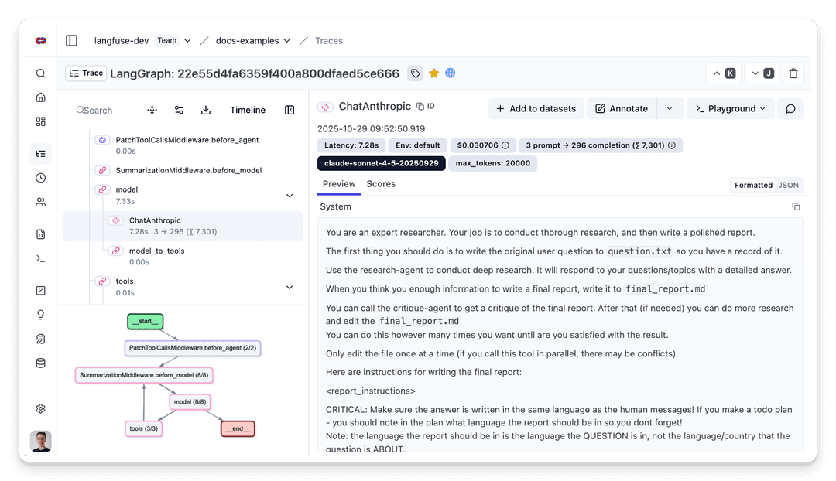Click the expand/collapse all nodes icon
Screen dimensions: 836x481
coord(152,110)
